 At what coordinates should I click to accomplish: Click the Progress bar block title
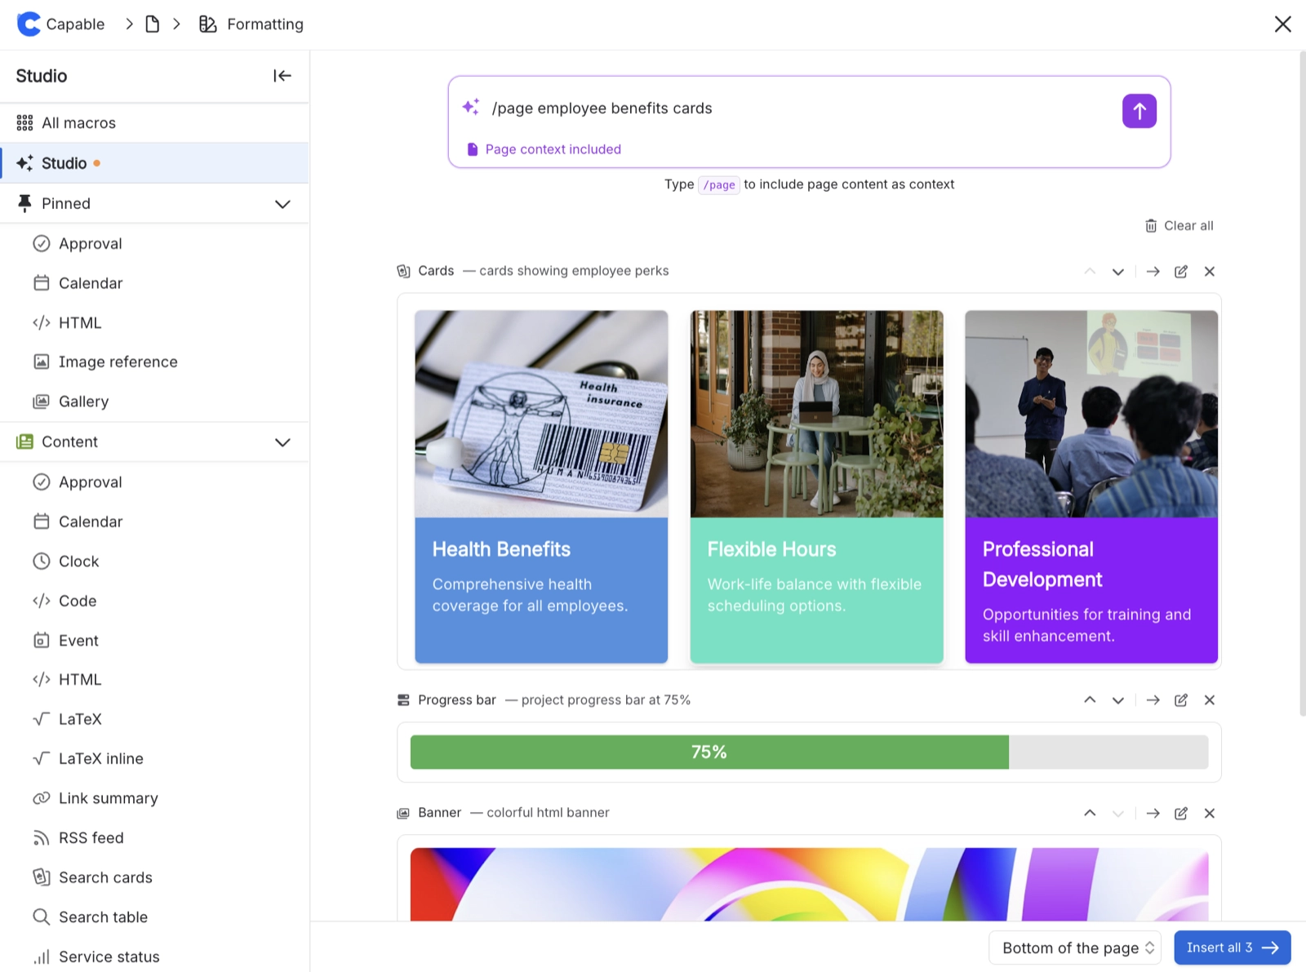[x=457, y=700]
